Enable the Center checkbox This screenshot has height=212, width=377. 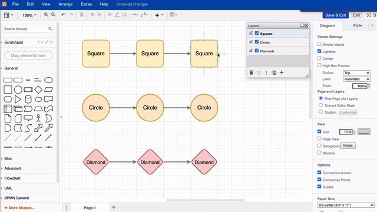pyautogui.click(x=319, y=58)
